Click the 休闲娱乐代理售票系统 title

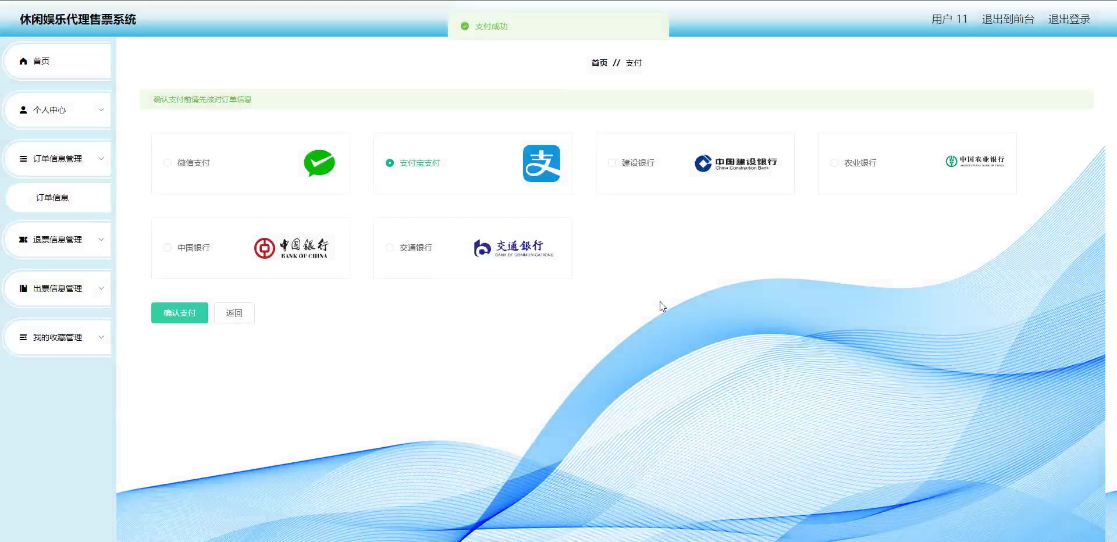click(78, 19)
